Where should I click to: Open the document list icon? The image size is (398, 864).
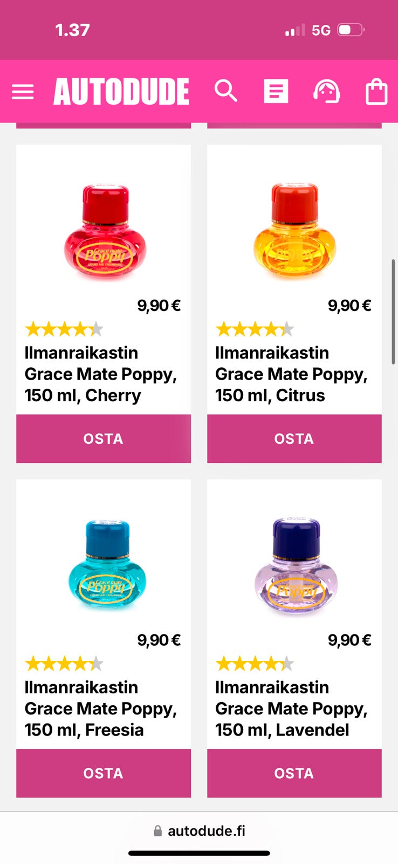click(276, 91)
